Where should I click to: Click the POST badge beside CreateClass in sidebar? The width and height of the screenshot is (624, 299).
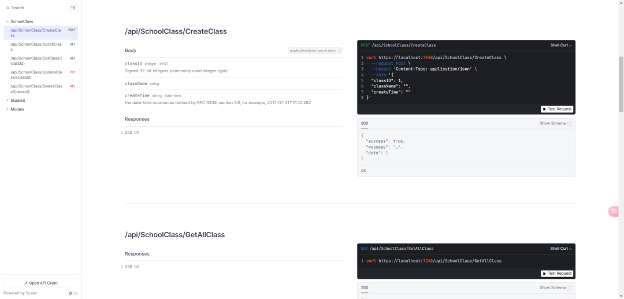[x=72, y=30]
